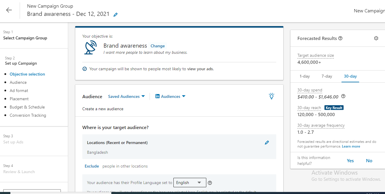Open Forecasted Results settings gear
The height and width of the screenshot is (194, 385).
pos(376,38)
